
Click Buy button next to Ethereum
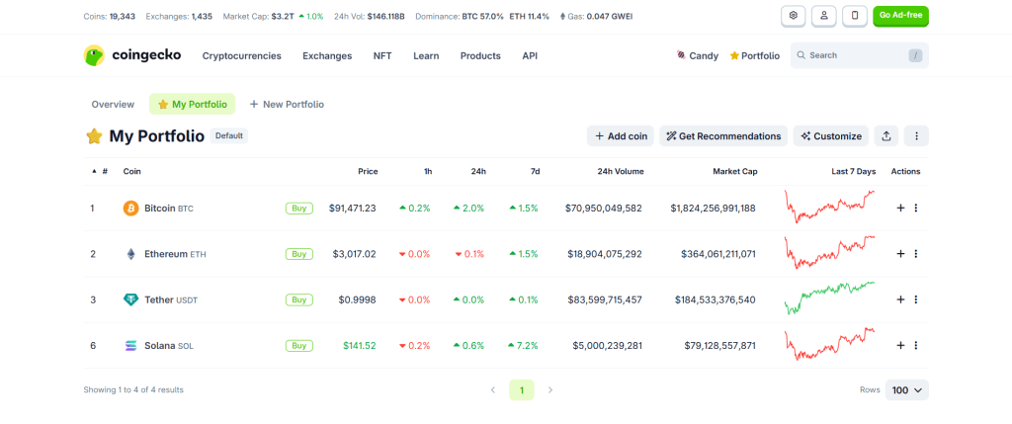click(298, 254)
